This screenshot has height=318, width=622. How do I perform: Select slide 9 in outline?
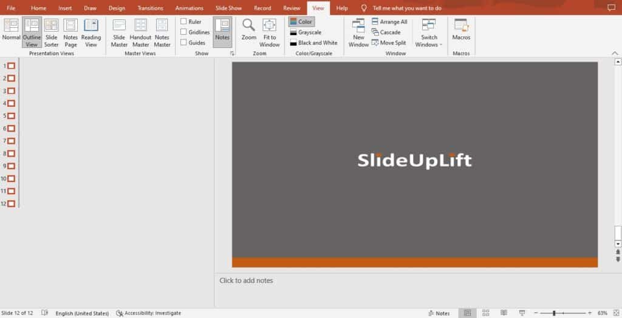point(11,166)
